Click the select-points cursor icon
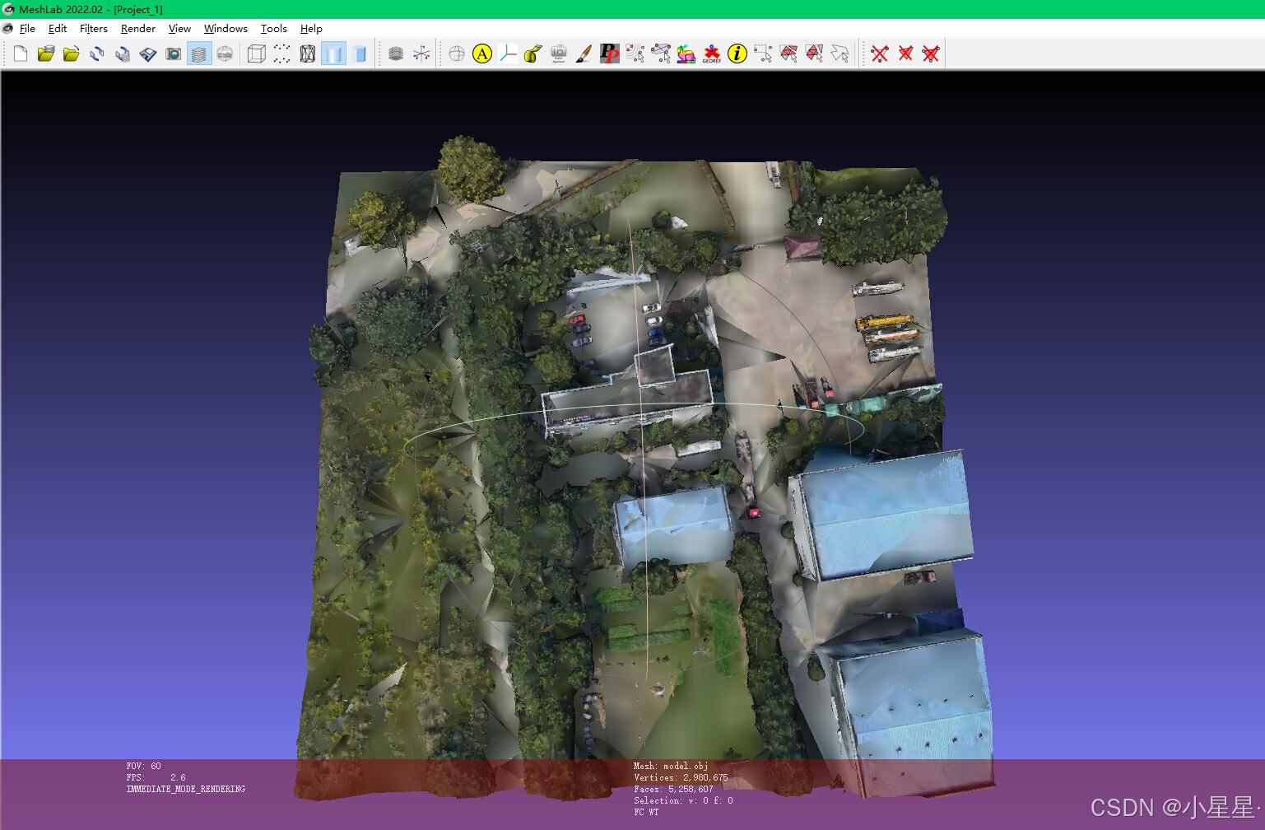The width and height of the screenshot is (1265, 830). pyautogui.click(x=635, y=54)
